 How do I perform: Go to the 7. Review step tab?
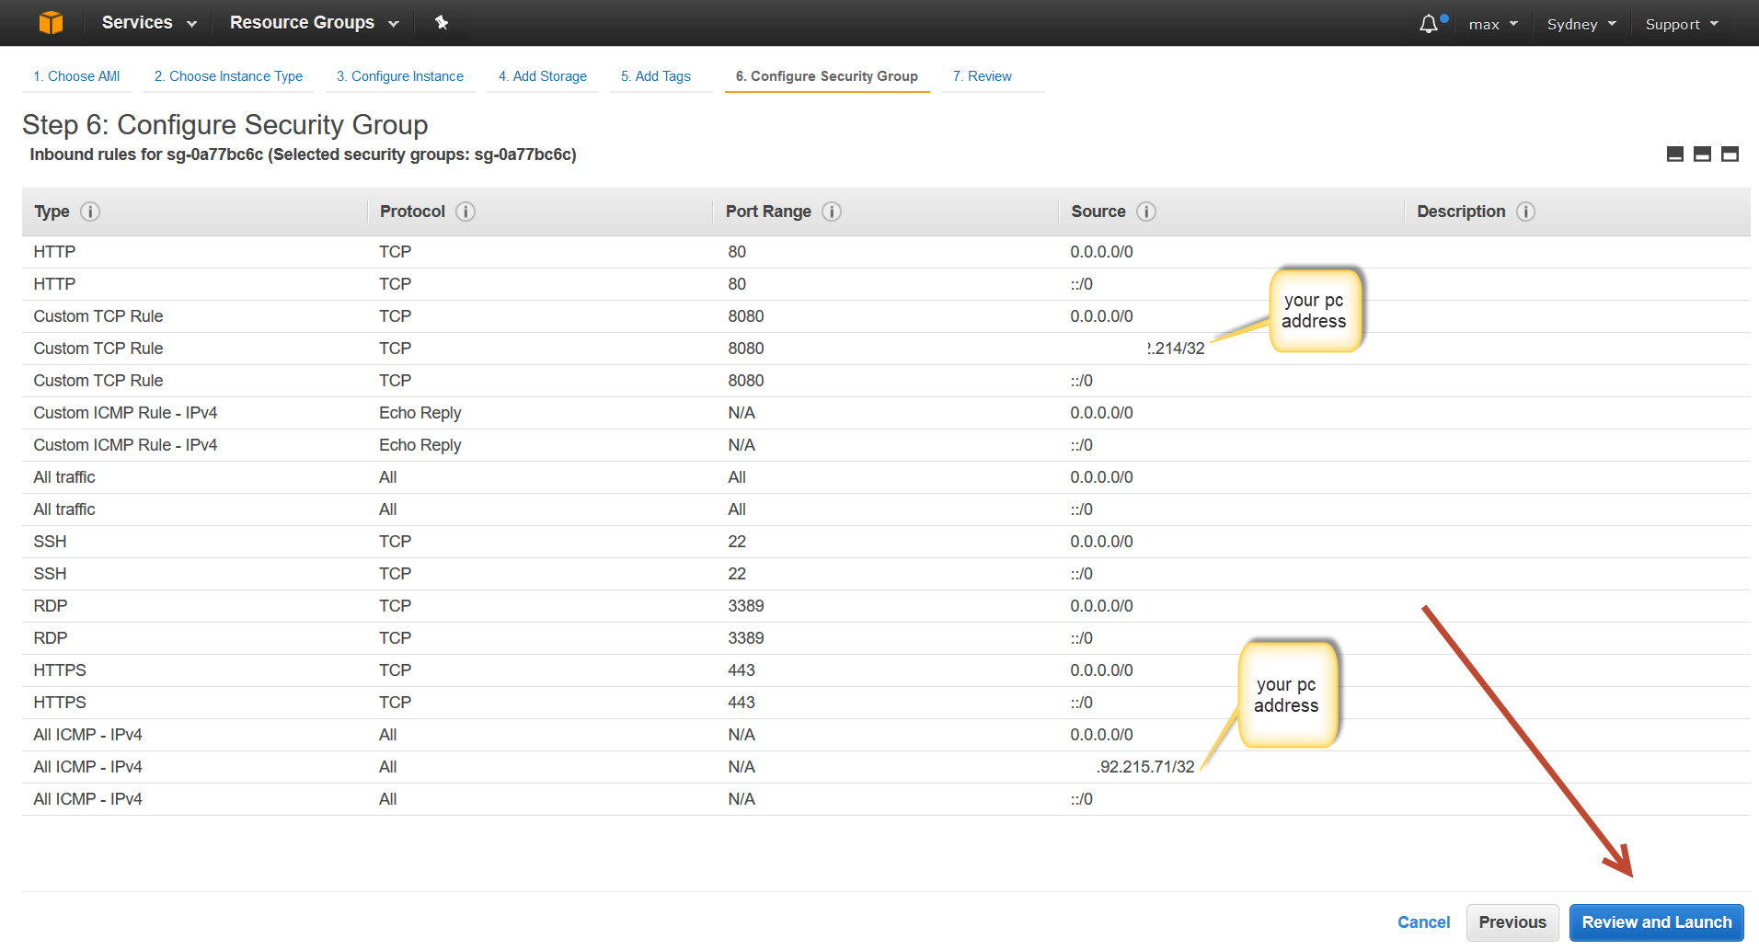(x=982, y=76)
